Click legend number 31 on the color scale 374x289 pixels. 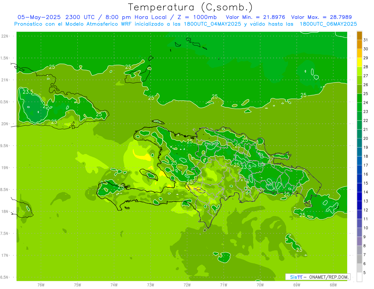(x=366, y=40)
